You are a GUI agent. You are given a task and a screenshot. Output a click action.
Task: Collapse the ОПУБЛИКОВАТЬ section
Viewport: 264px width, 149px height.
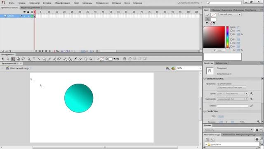coord(205,79)
